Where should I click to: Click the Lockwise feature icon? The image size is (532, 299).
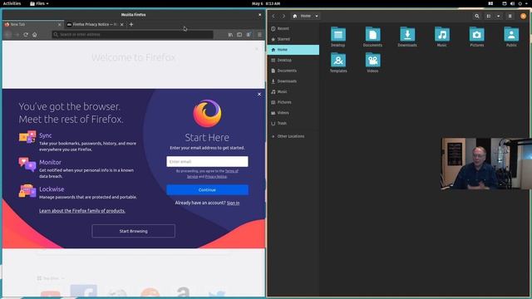pyautogui.click(x=27, y=191)
